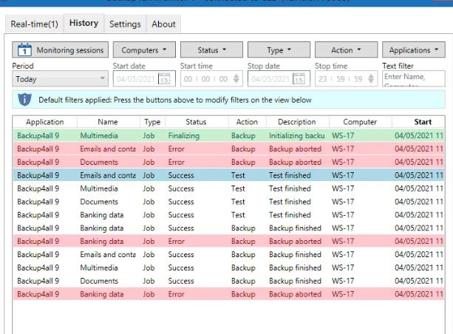Select the Multimedia row with Finalizing status
The height and width of the screenshot is (334, 453).
(x=107, y=136)
